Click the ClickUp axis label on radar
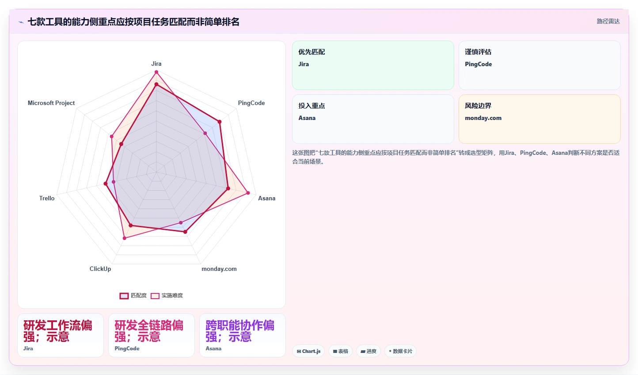 click(100, 269)
